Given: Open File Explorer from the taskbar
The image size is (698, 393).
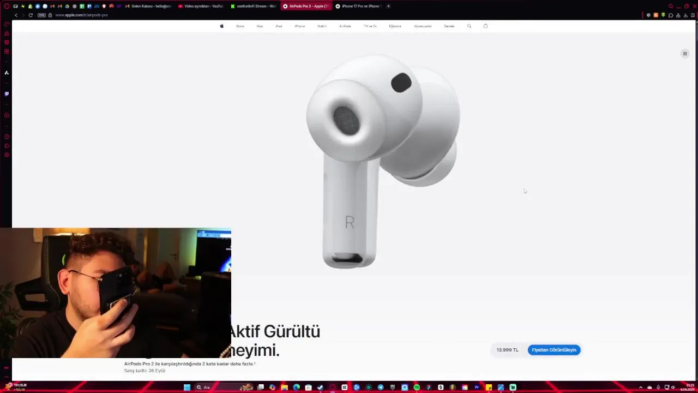Looking at the screenshot, I should (x=284, y=388).
